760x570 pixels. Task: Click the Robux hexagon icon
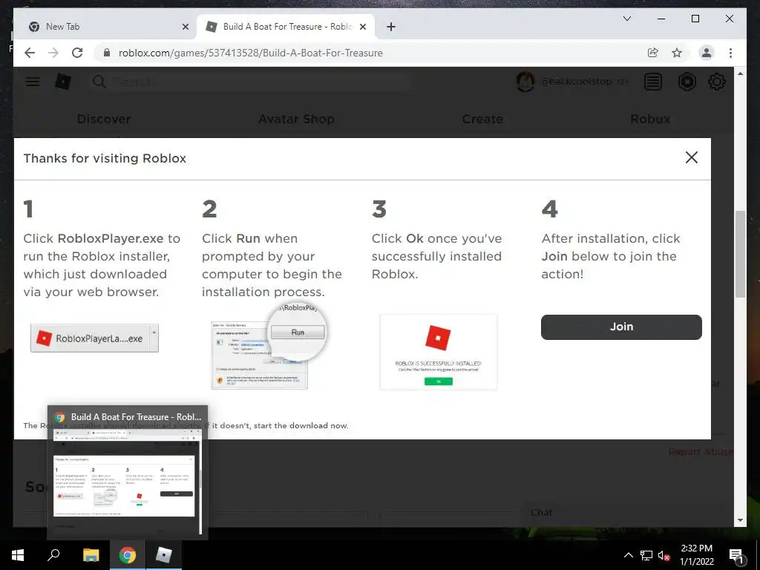pos(687,82)
